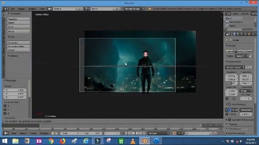Viewport: 259px width, 145px height.
Task: Toggle the border render checkbox under Aspect Ratio
Action: click(227, 99)
